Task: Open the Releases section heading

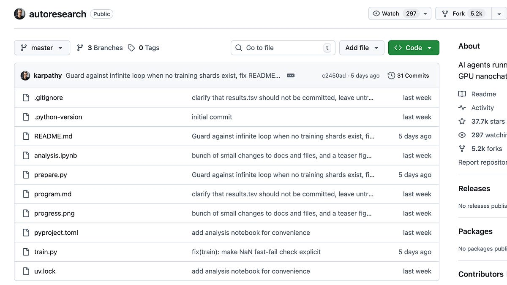Action: [x=474, y=189]
